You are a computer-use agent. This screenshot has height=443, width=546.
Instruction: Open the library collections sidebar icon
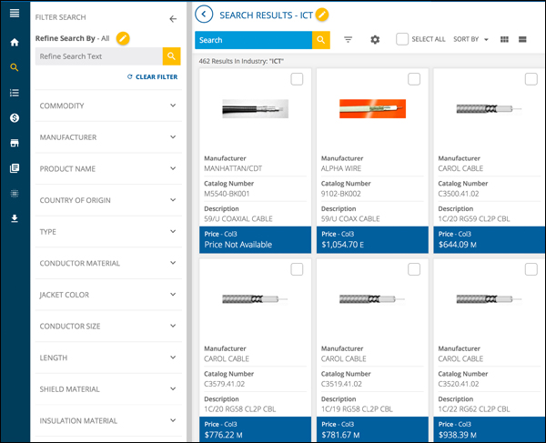coord(15,168)
